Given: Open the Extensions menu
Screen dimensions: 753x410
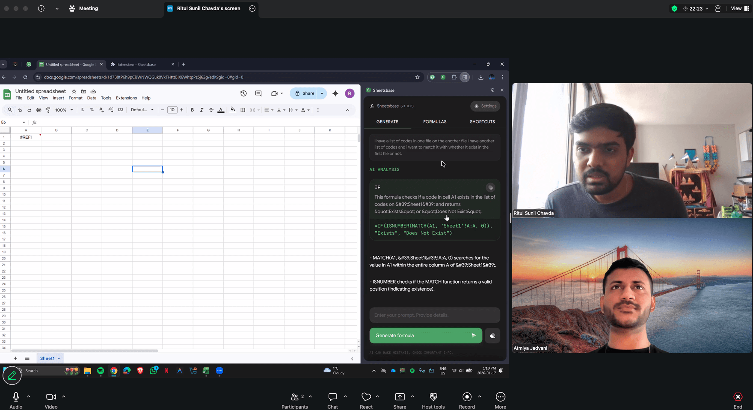Looking at the screenshot, I should coord(126,98).
